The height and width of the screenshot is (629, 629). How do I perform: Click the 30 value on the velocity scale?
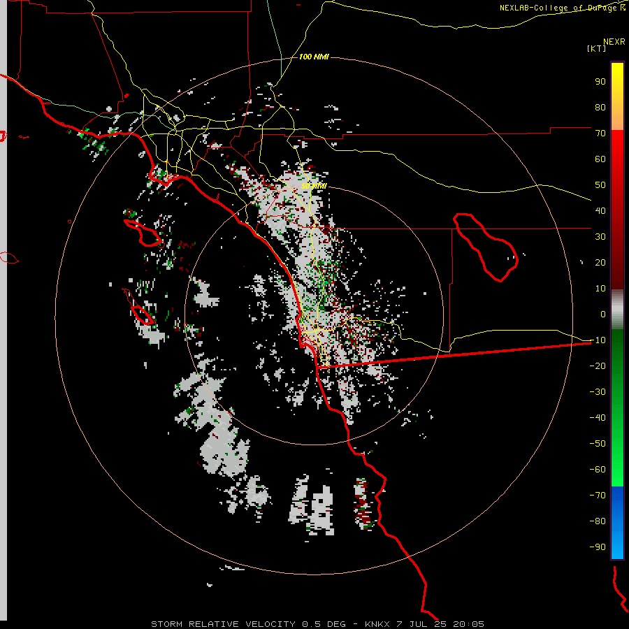coord(600,237)
